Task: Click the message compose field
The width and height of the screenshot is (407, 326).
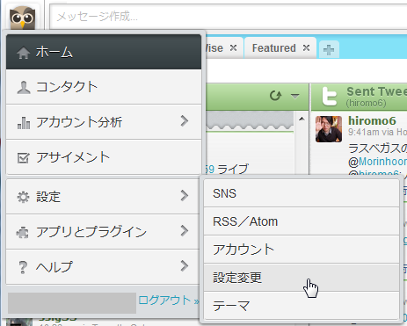Action: coord(229,17)
